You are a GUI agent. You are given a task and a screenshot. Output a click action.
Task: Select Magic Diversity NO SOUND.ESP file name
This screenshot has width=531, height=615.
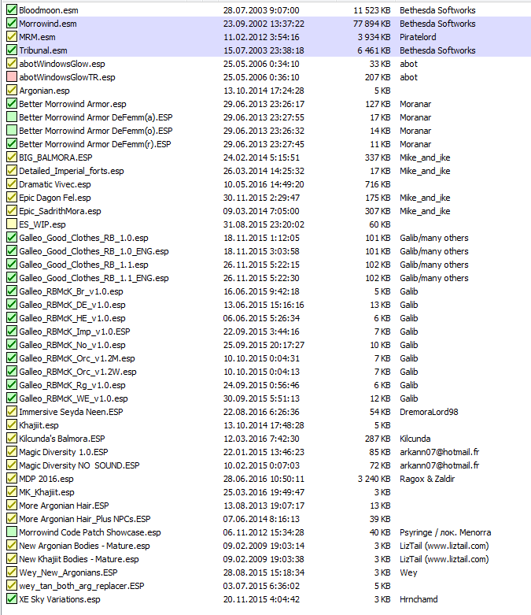[x=79, y=465]
